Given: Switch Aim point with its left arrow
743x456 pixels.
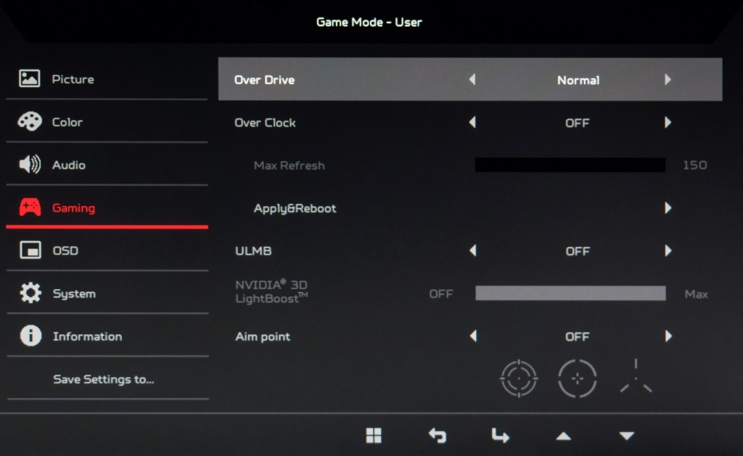Looking at the screenshot, I should (473, 336).
